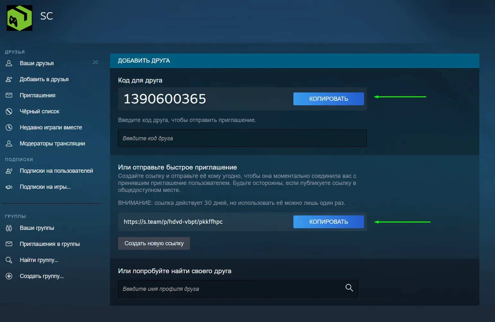Image resolution: width=495 pixels, height=322 pixels.
Task: Click the plus icon beside Создать группу
Action: [x=9, y=276]
